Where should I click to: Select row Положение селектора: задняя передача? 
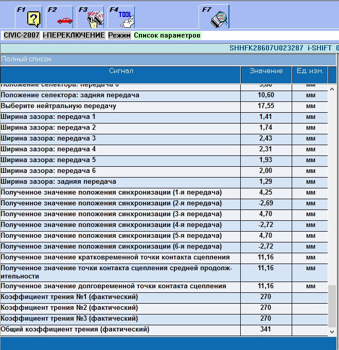tap(164, 96)
